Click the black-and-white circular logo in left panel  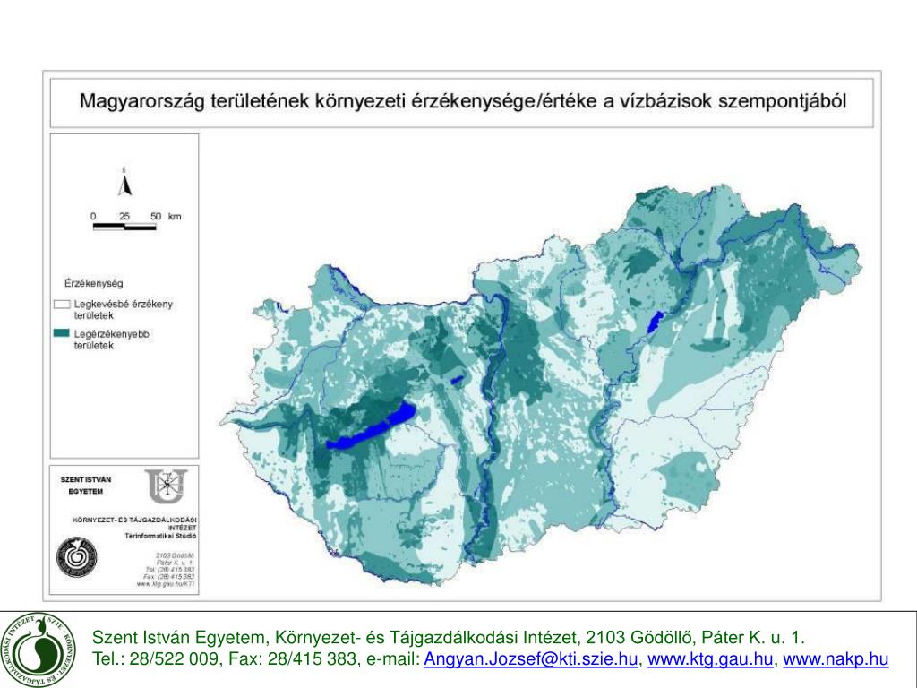78,557
